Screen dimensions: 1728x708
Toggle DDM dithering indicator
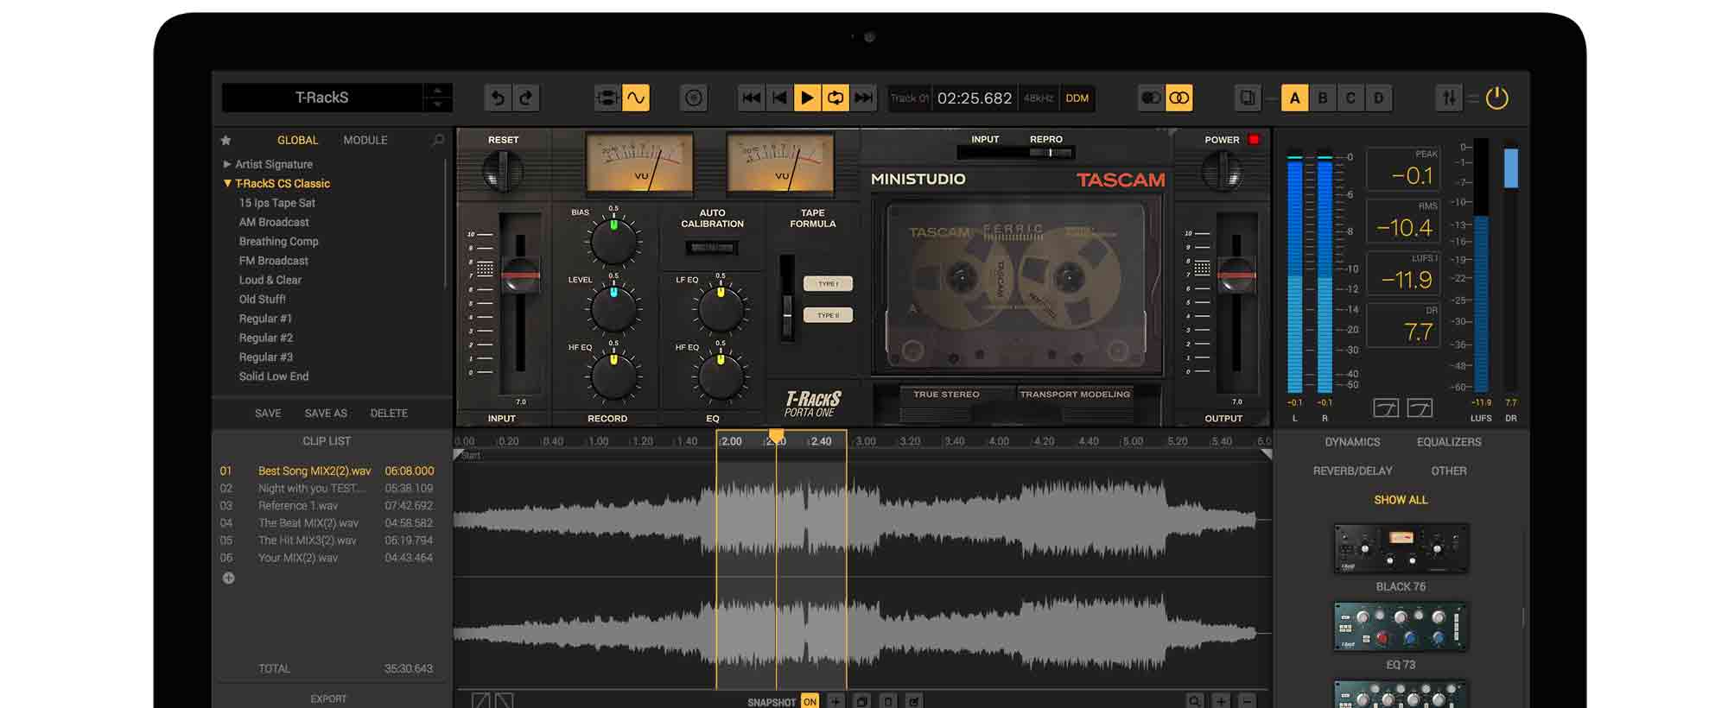[1077, 98]
